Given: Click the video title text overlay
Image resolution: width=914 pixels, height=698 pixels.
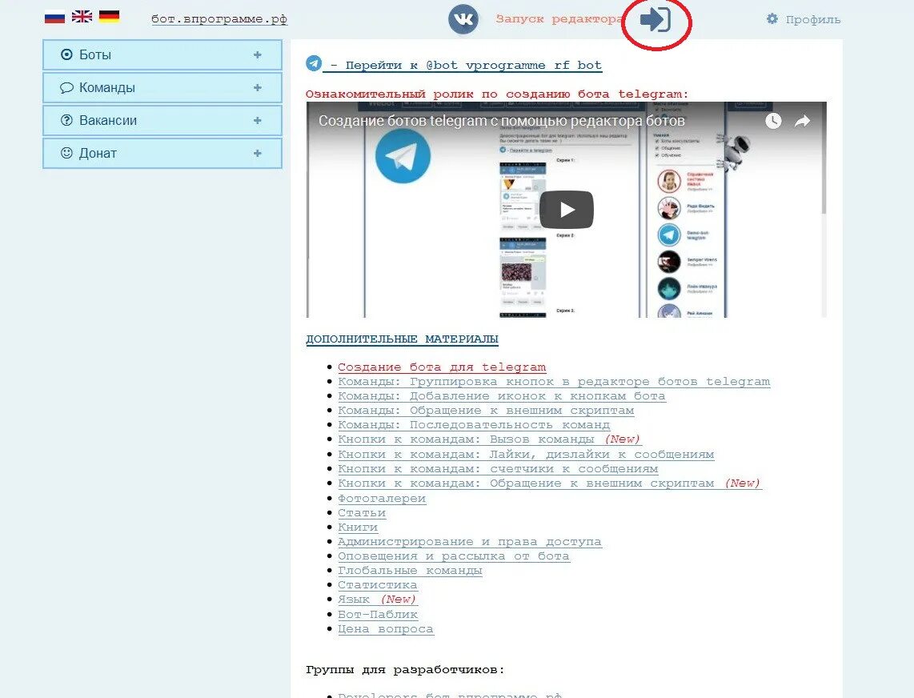Looking at the screenshot, I should pyautogui.click(x=501, y=121).
